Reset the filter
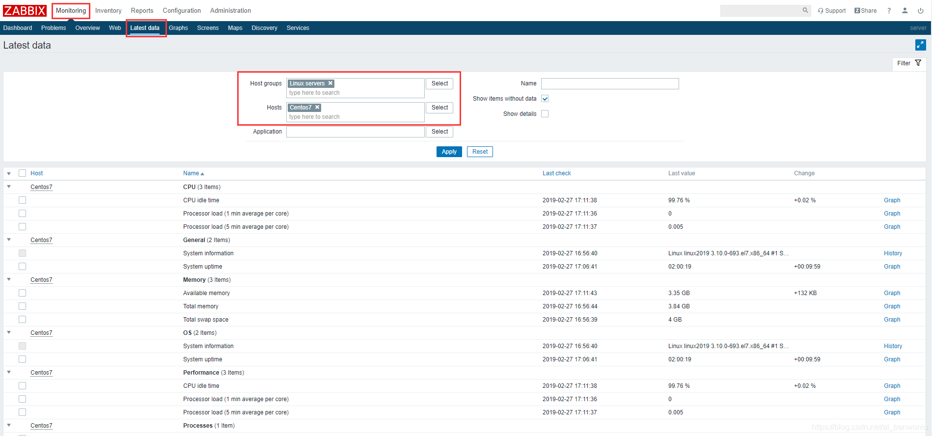The image size is (932, 436). coord(480,152)
